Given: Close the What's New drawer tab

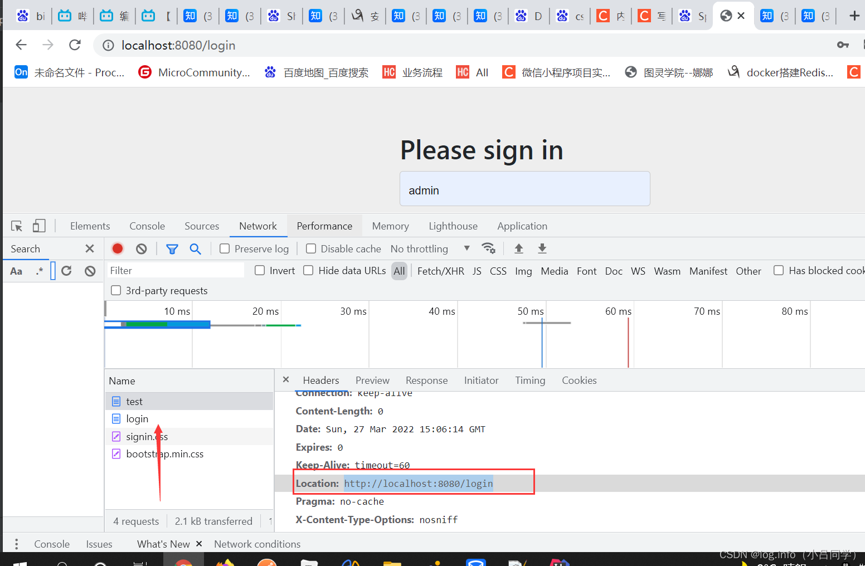Looking at the screenshot, I should pyautogui.click(x=199, y=544).
